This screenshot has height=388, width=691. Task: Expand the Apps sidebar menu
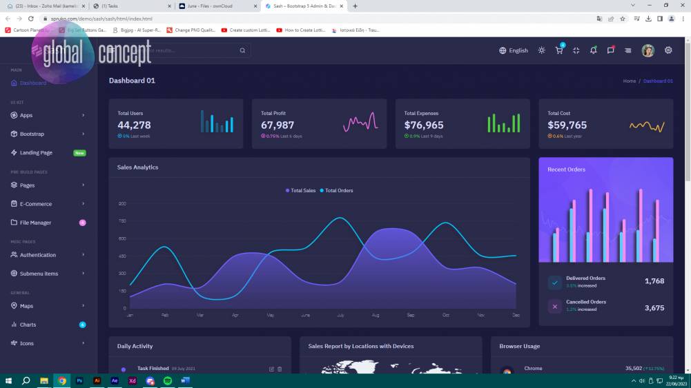[x=48, y=115]
